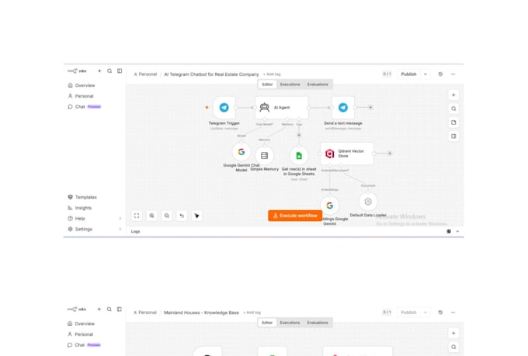Click the Default Data Loader node icon
This screenshot has width=528, height=356.
coord(368,201)
